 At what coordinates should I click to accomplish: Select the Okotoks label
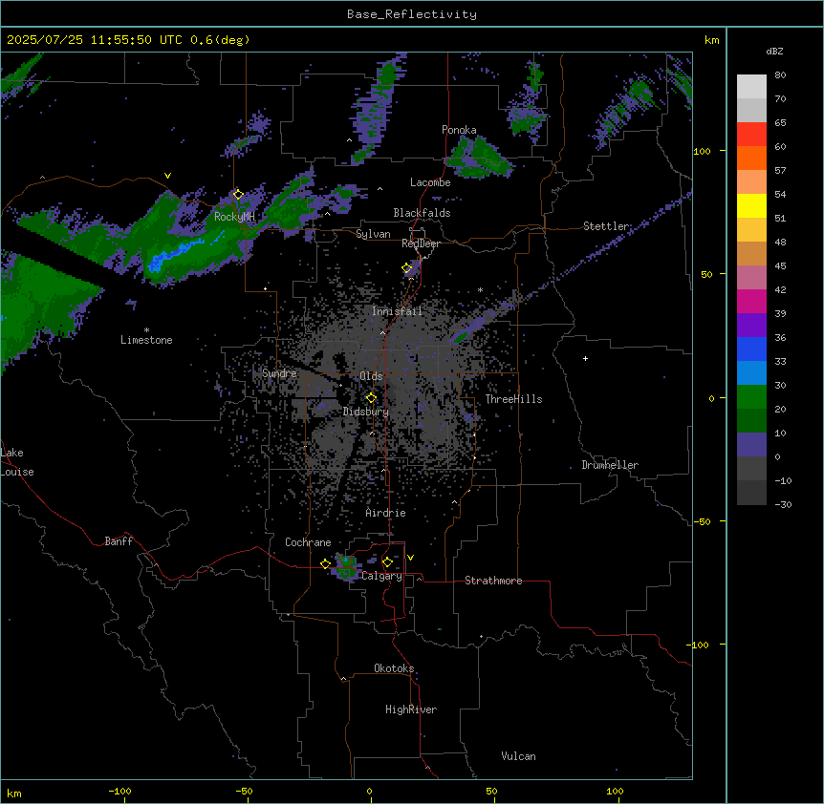[394, 668]
